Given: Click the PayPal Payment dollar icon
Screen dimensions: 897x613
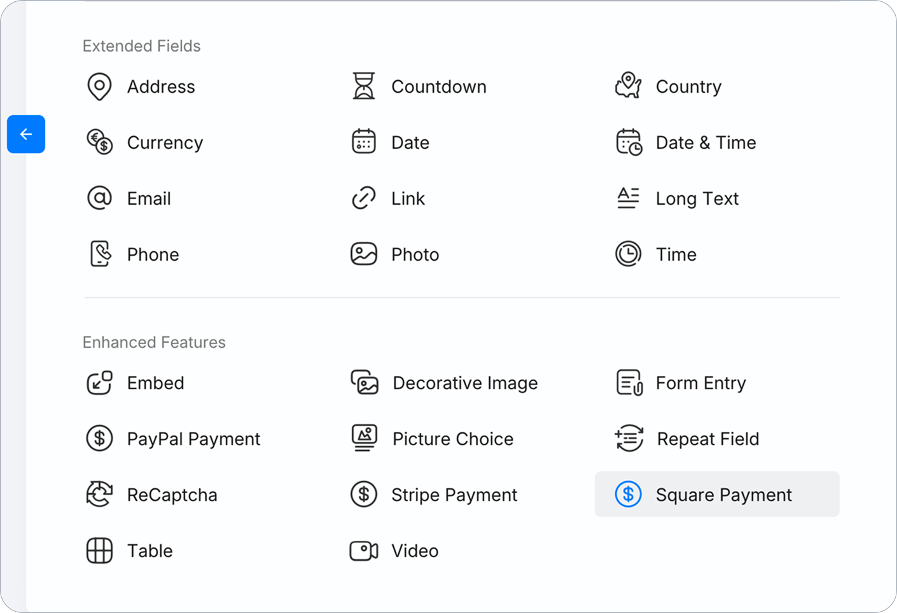Looking at the screenshot, I should [99, 438].
